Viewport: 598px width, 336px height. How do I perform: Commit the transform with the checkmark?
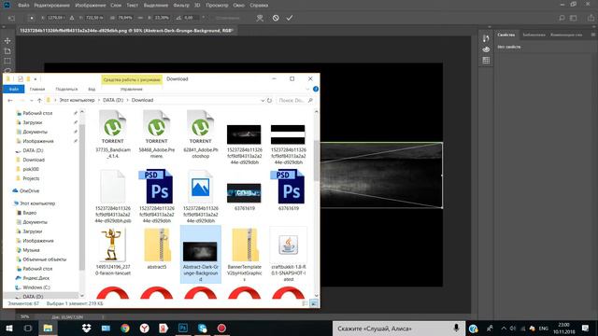290,18
